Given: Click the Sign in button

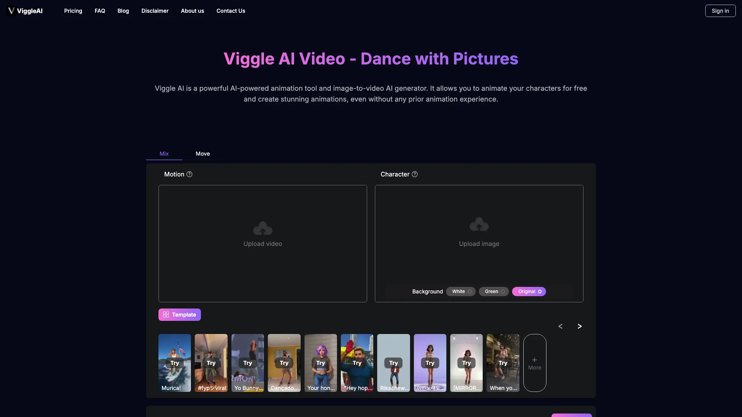Looking at the screenshot, I should click(x=720, y=11).
